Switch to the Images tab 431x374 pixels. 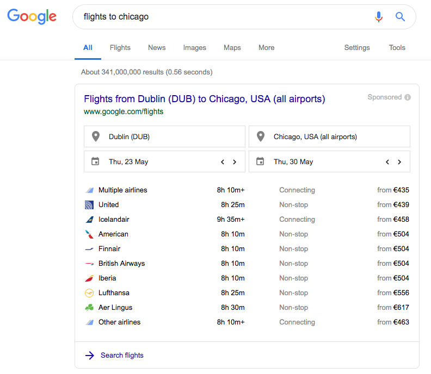[x=195, y=47]
